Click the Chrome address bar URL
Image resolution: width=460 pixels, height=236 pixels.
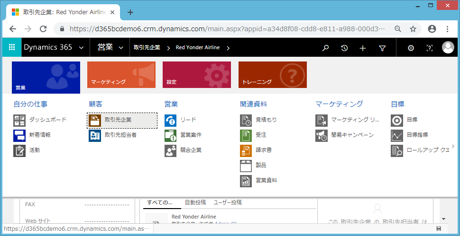[227, 29]
